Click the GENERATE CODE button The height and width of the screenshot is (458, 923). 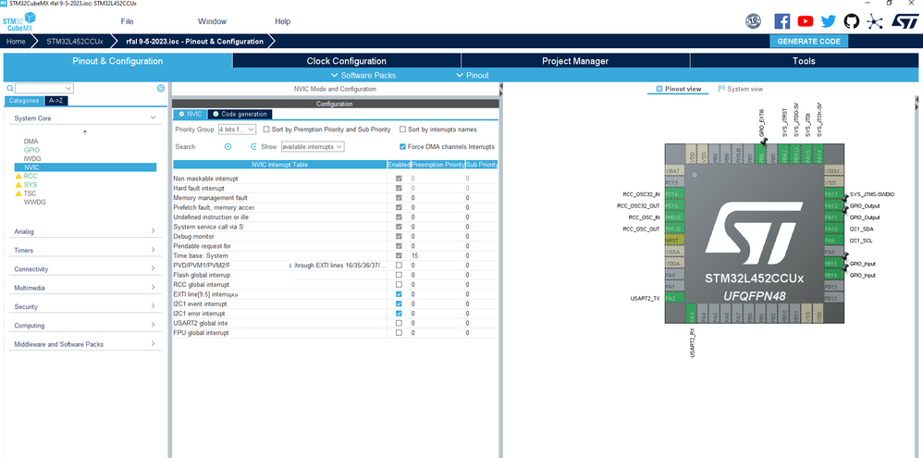point(809,42)
